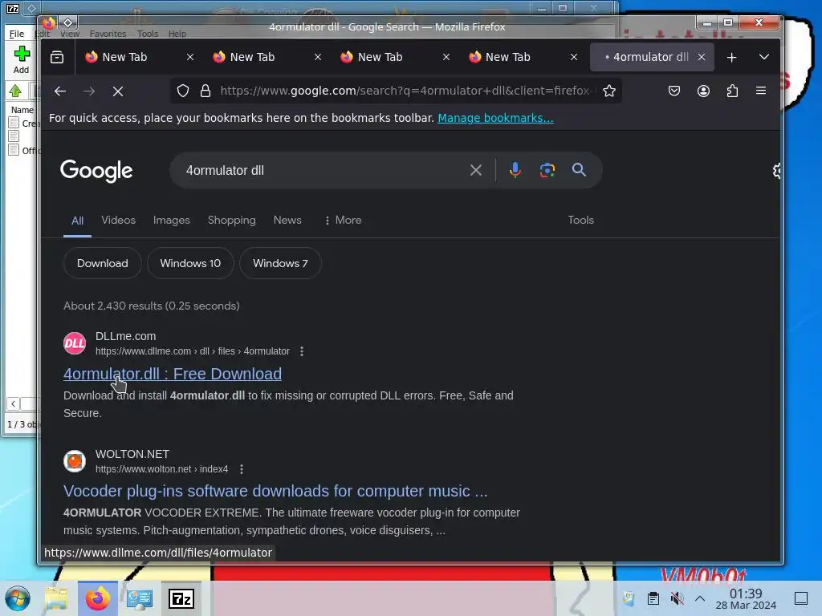The width and height of the screenshot is (822, 616).
Task: Click the 7-Zip horizontal scroll left arrow
Action: [13, 403]
